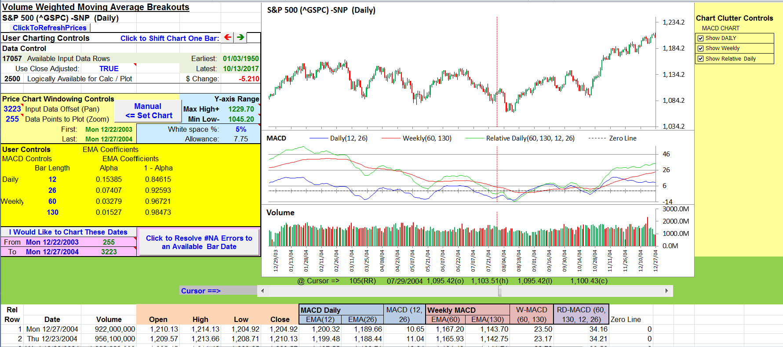This screenshot has width=783, height=347.
Task: Click the Weekly alpha 0.03279 cell
Action: pos(109,201)
